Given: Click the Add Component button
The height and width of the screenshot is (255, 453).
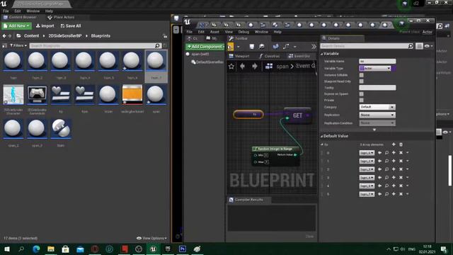Looking at the screenshot, I should tap(205, 47).
